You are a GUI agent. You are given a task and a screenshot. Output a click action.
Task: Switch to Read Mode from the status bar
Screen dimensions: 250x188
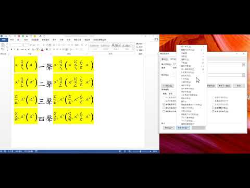(120, 151)
